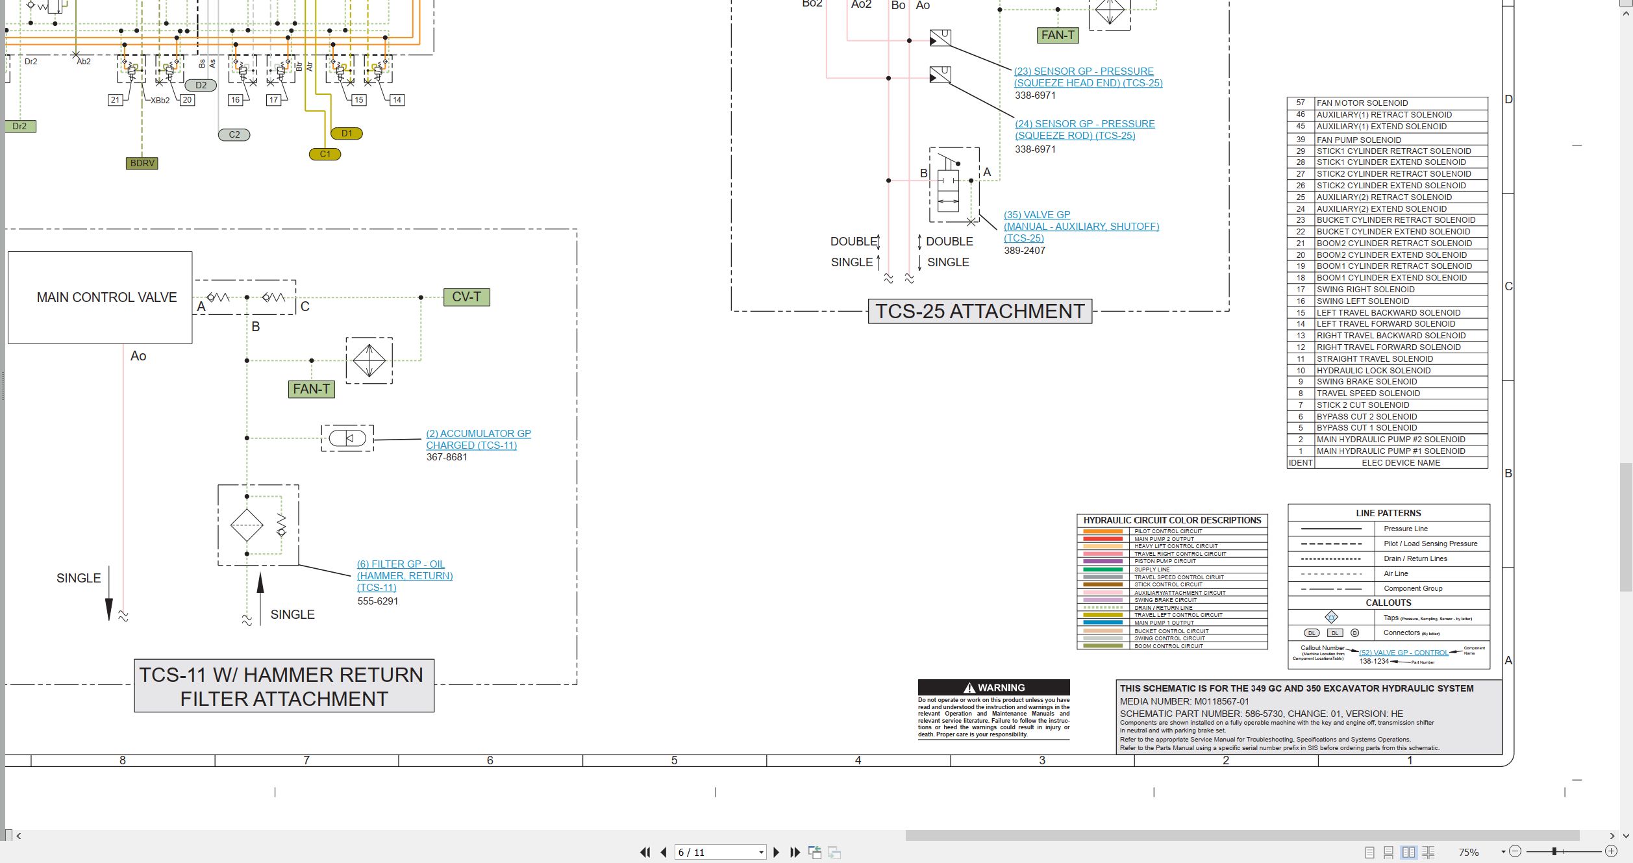Click the TCS-25 ATTACHMENT title box

coord(980,311)
